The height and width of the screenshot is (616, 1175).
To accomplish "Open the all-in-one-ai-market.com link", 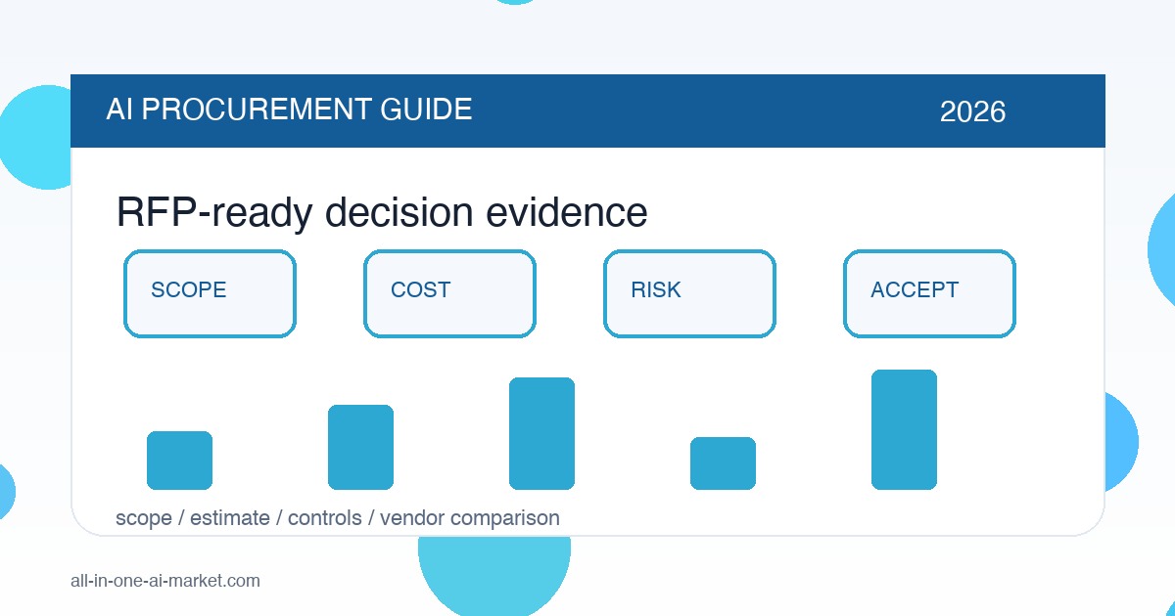I will pyautogui.click(x=165, y=581).
